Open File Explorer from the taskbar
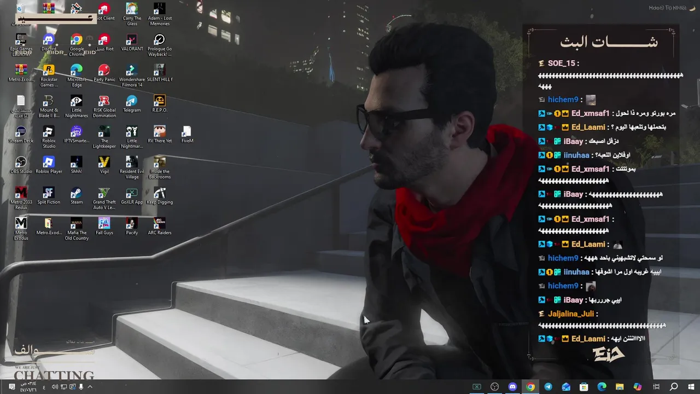 coord(620,387)
